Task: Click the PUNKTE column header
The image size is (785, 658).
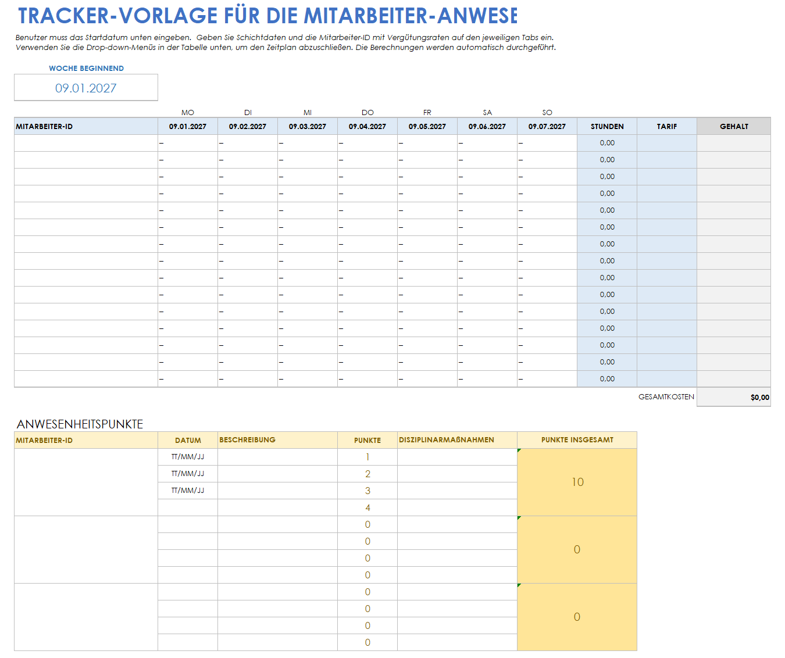Action: click(x=367, y=440)
